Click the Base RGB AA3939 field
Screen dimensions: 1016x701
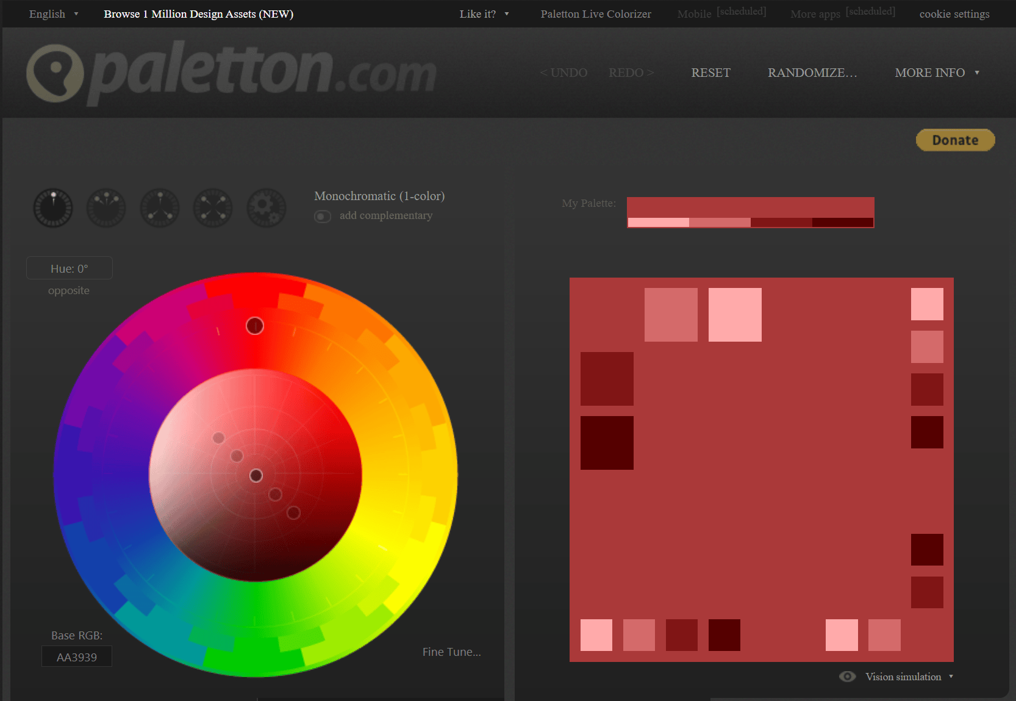(77, 657)
